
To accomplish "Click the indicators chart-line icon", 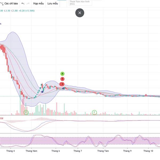I will pyautogui.click(x=2, y=4).
